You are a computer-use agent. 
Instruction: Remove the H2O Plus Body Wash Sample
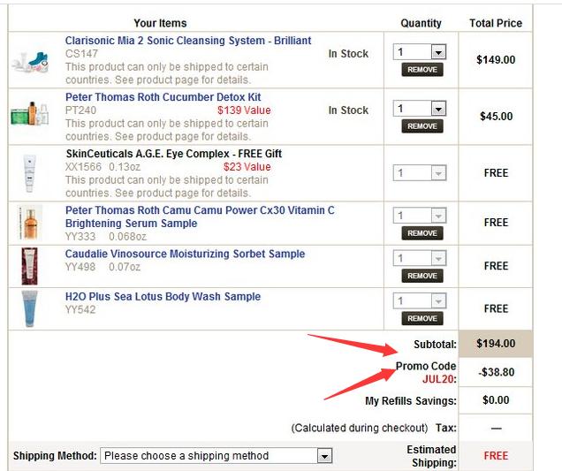point(422,318)
